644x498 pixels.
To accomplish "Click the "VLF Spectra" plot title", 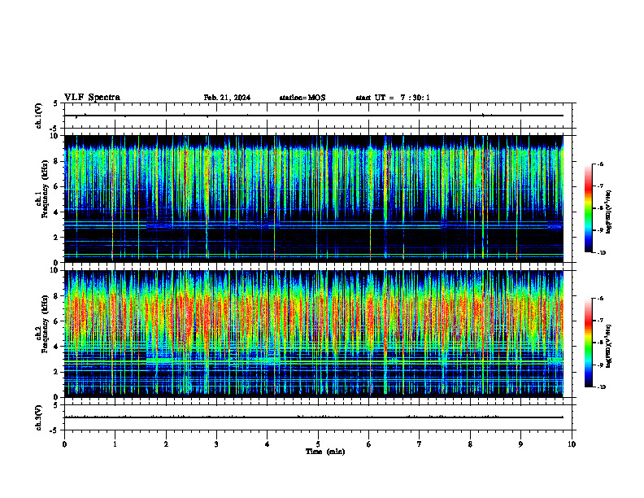I will [x=92, y=98].
